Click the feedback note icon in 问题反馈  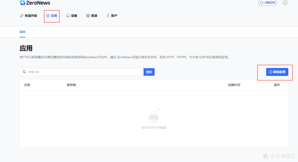point(262,3)
